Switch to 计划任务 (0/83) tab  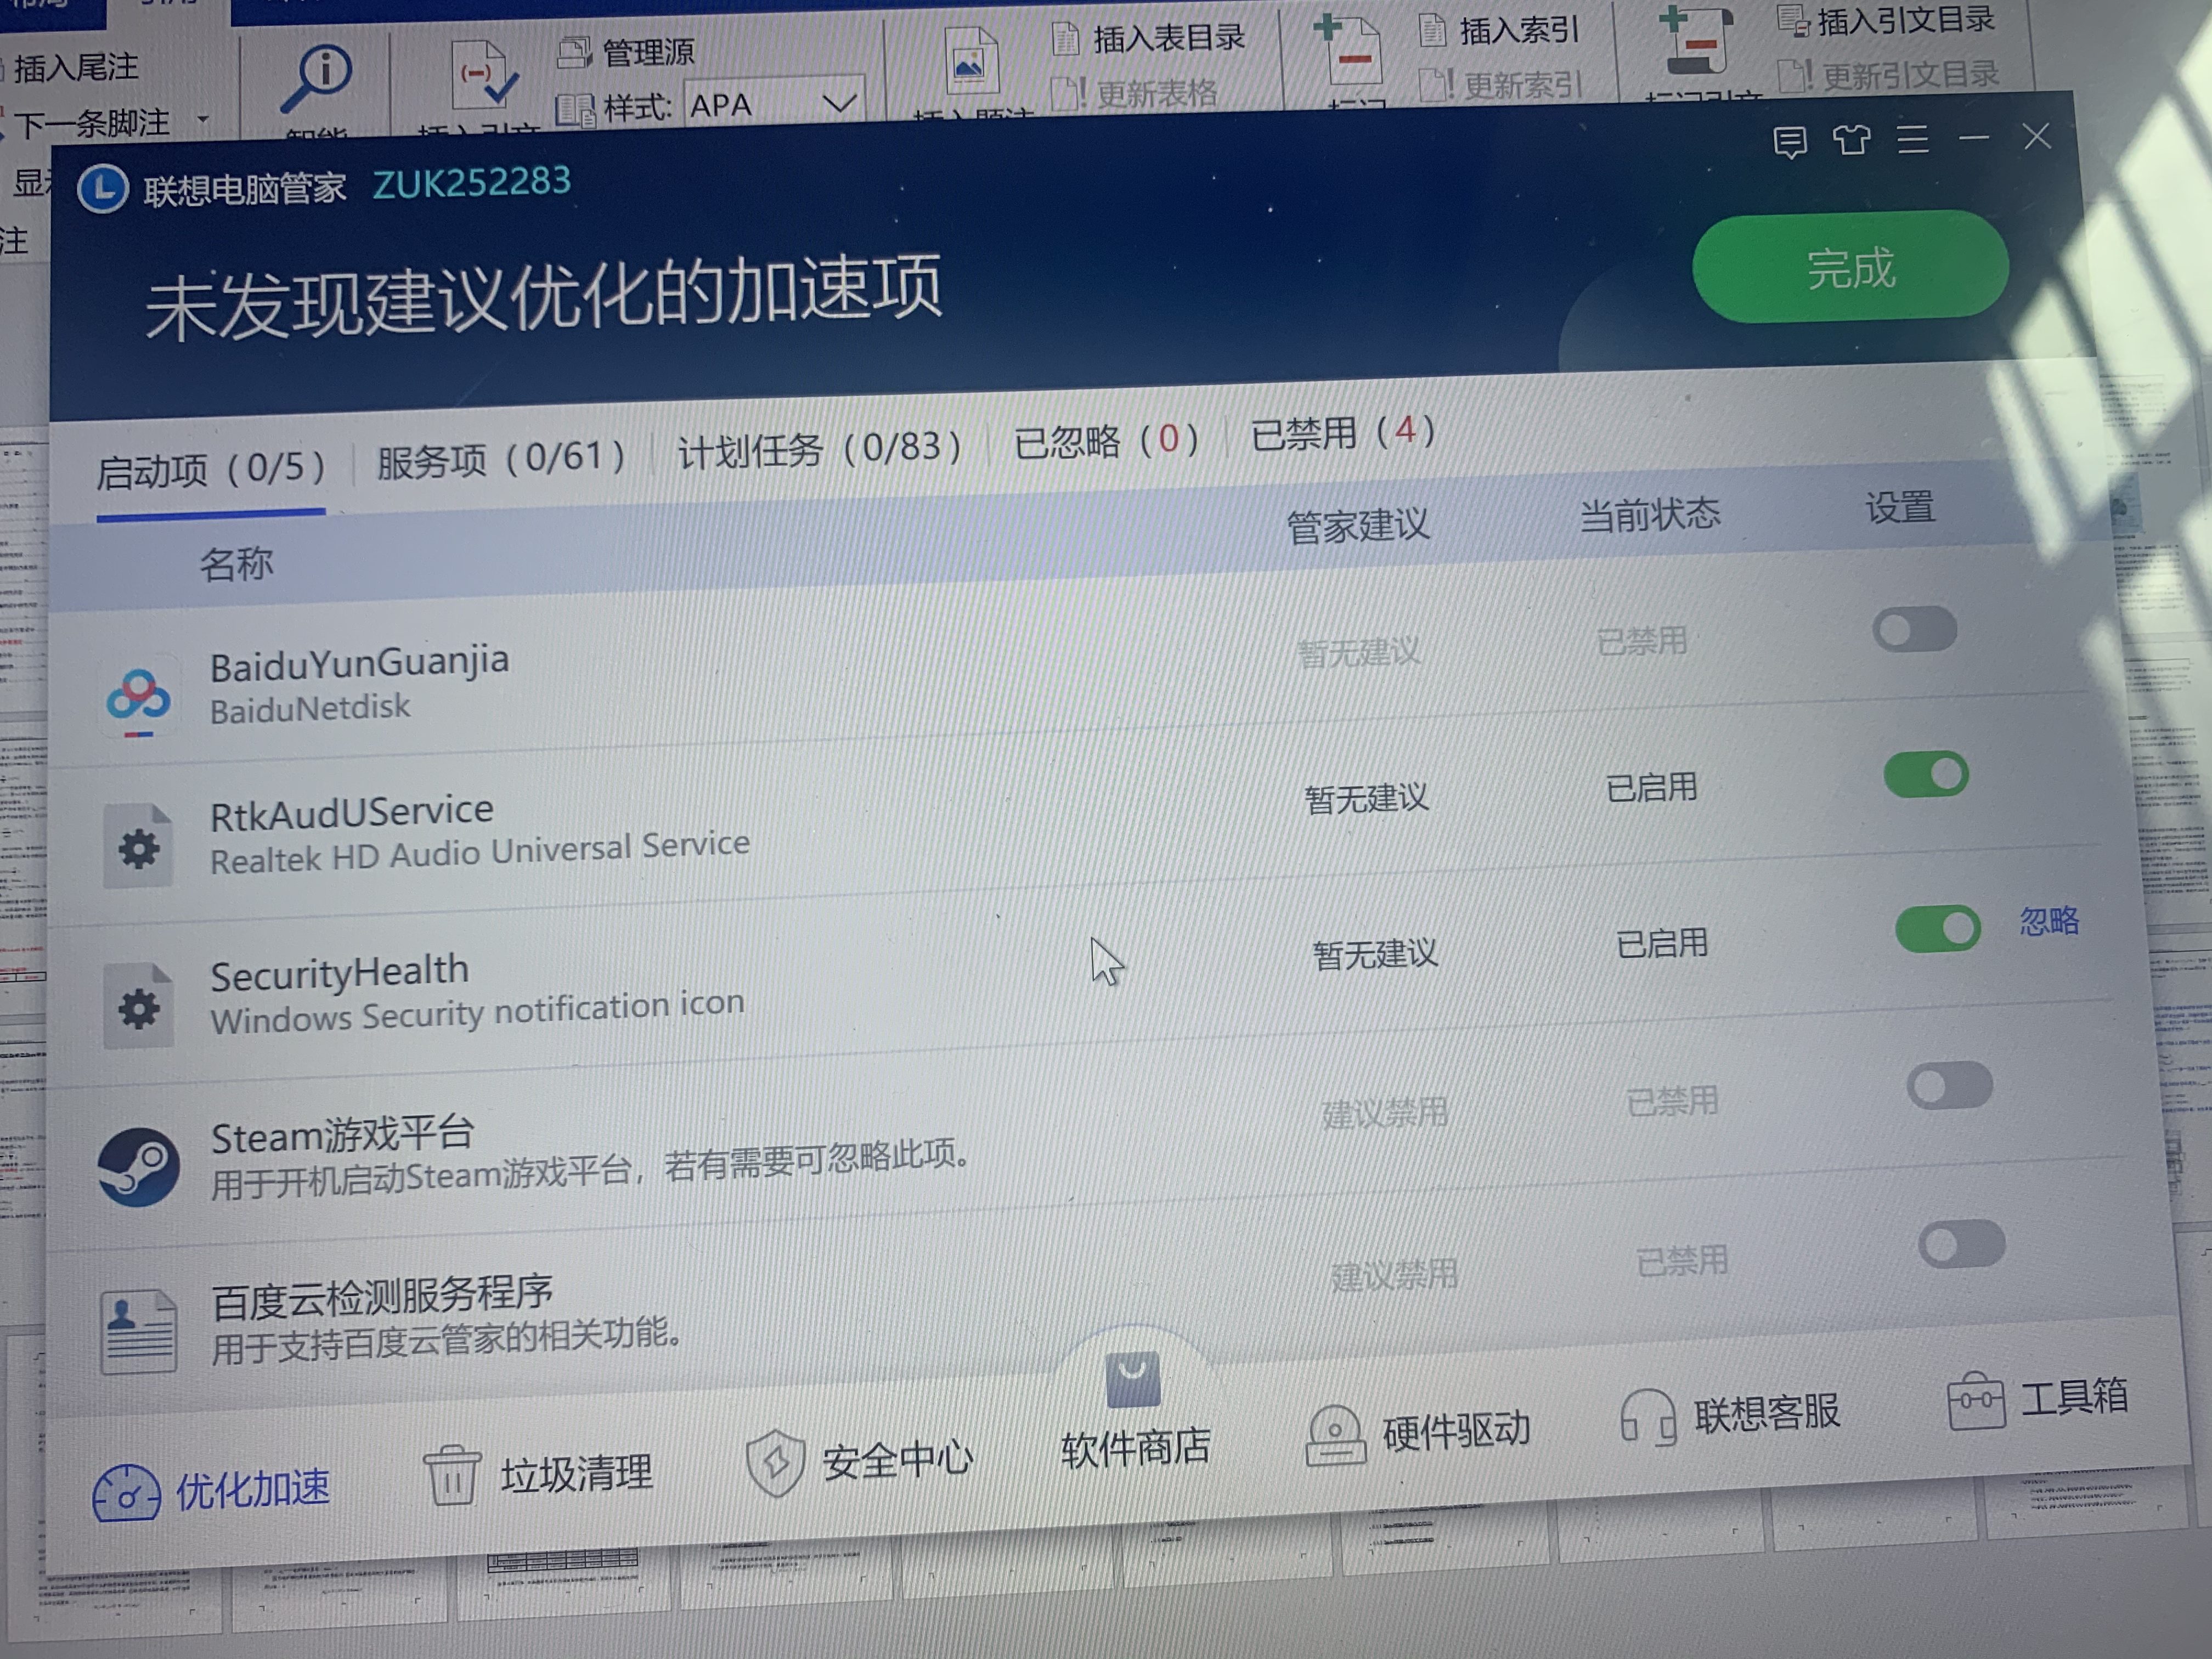(x=819, y=449)
